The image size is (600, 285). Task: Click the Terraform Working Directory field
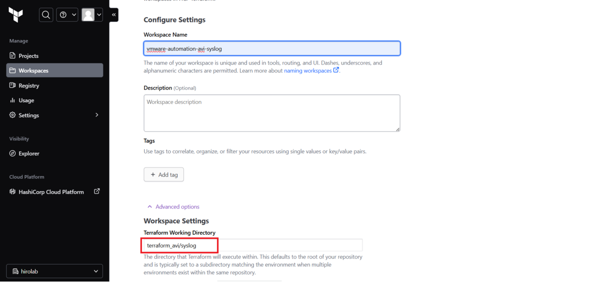(x=253, y=245)
